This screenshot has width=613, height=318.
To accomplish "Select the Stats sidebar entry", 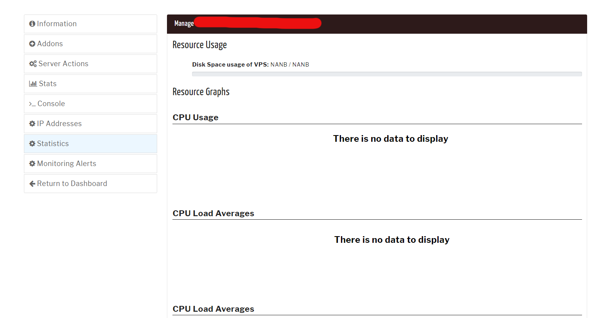I will click(x=47, y=84).
